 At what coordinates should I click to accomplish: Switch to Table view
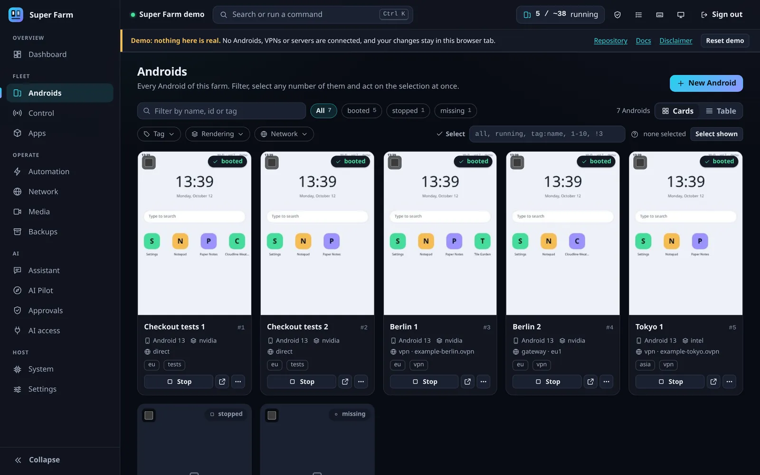click(721, 111)
